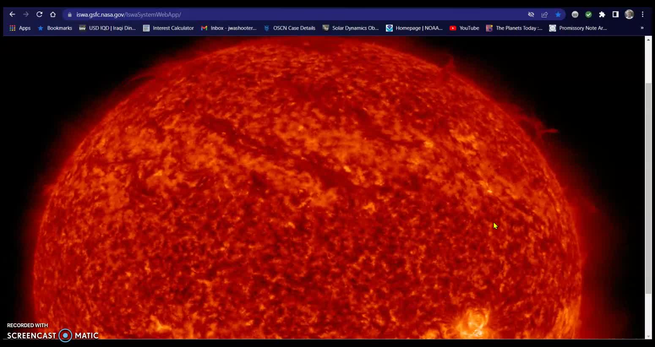This screenshot has width=655, height=347.
Task: Click the scrollbar down arrow
Action: pos(648,336)
